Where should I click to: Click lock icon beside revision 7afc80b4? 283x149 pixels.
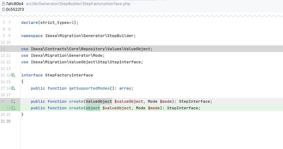point(3,4)
